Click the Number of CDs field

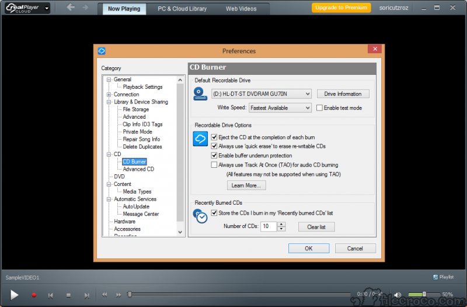tap(269, 226)
